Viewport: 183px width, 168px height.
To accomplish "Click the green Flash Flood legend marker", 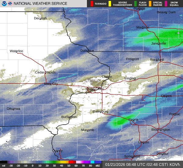I will point(135,4).
